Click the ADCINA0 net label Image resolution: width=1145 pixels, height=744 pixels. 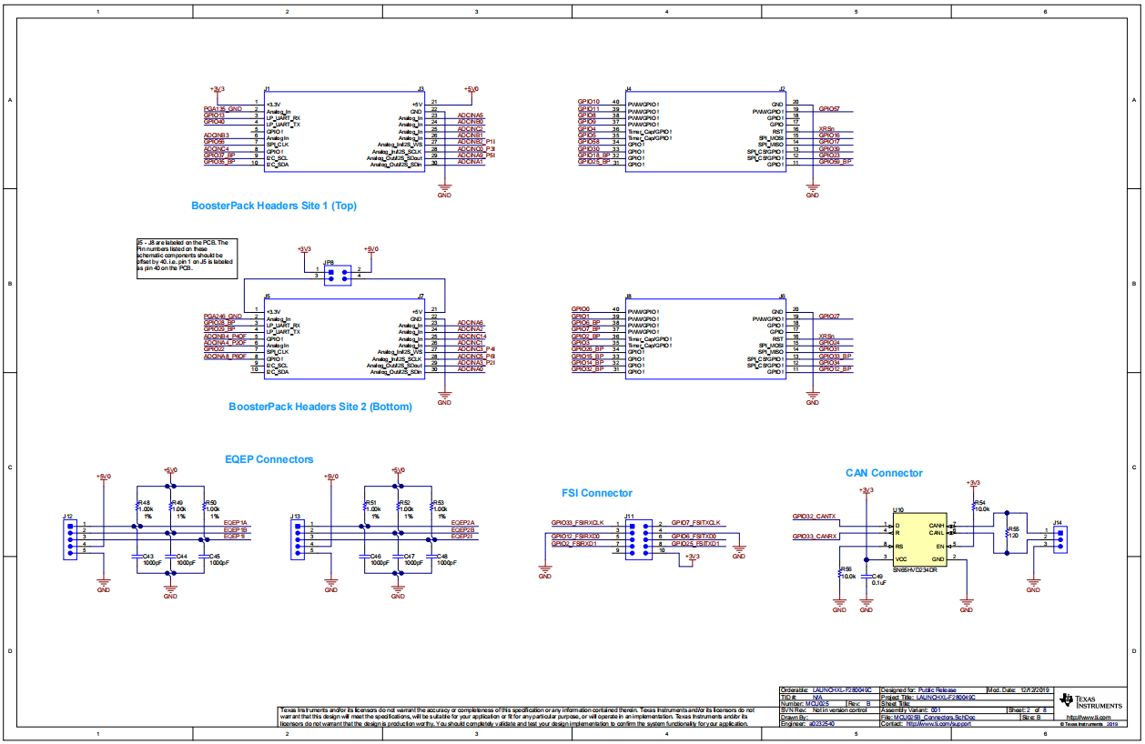[x=471, y=369]
